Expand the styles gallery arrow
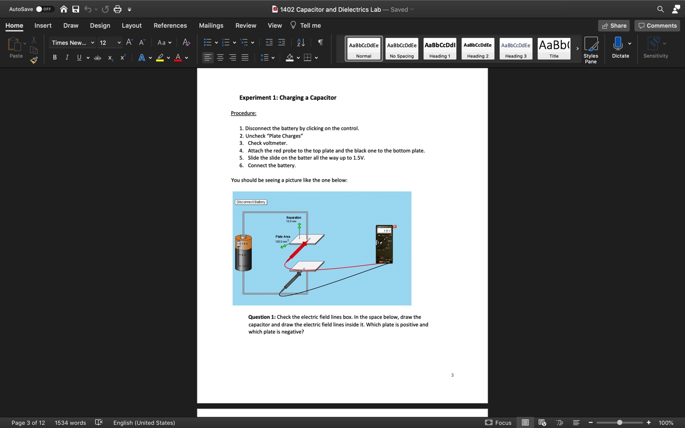Image resolution: width=685 pixels, height=428 pixels. coord(577,49)
